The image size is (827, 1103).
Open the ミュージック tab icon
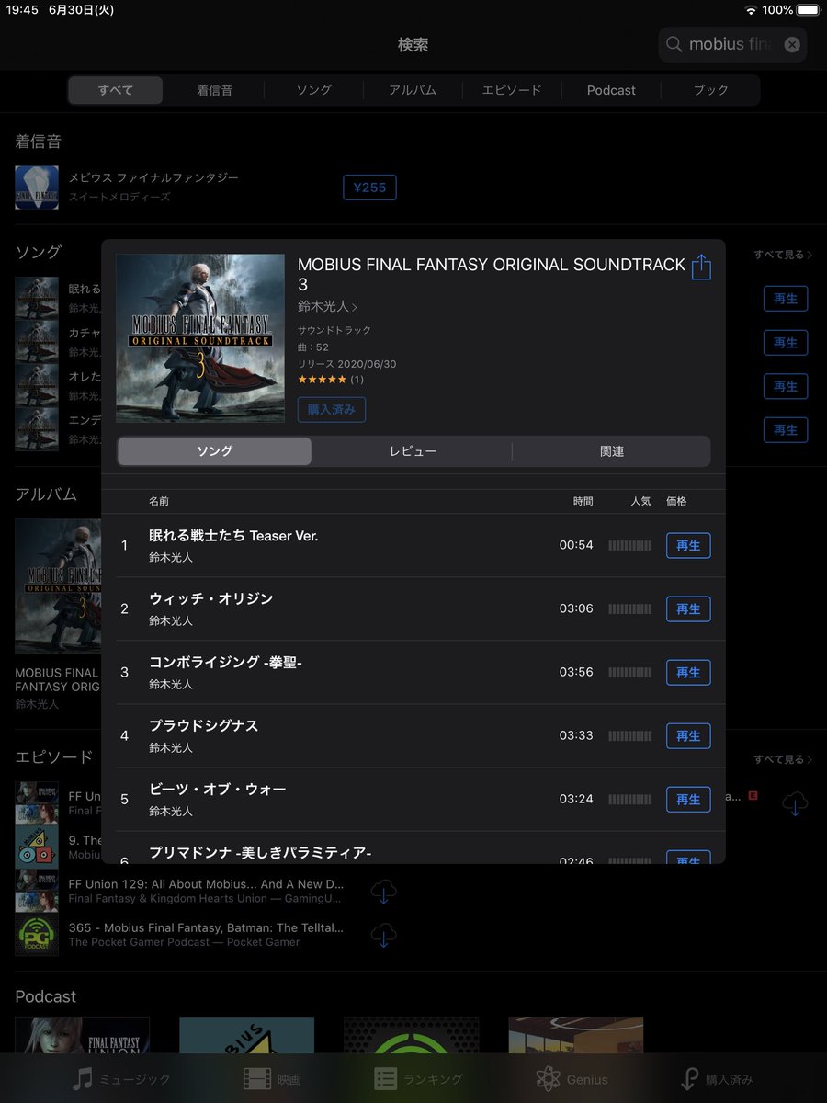tap(84, 1078)
